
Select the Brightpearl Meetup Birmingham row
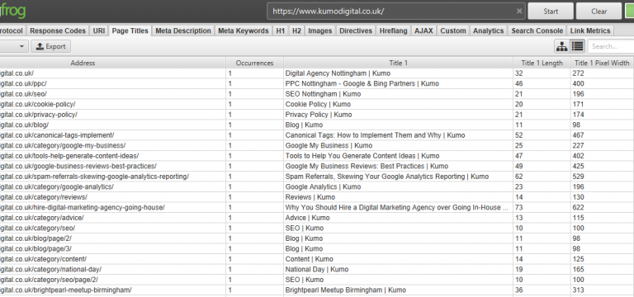tap(317, 290)
